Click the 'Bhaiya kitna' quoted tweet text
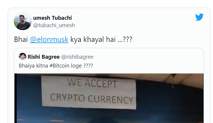The width and height of the screenshot is (213, 123). [33, 66]
